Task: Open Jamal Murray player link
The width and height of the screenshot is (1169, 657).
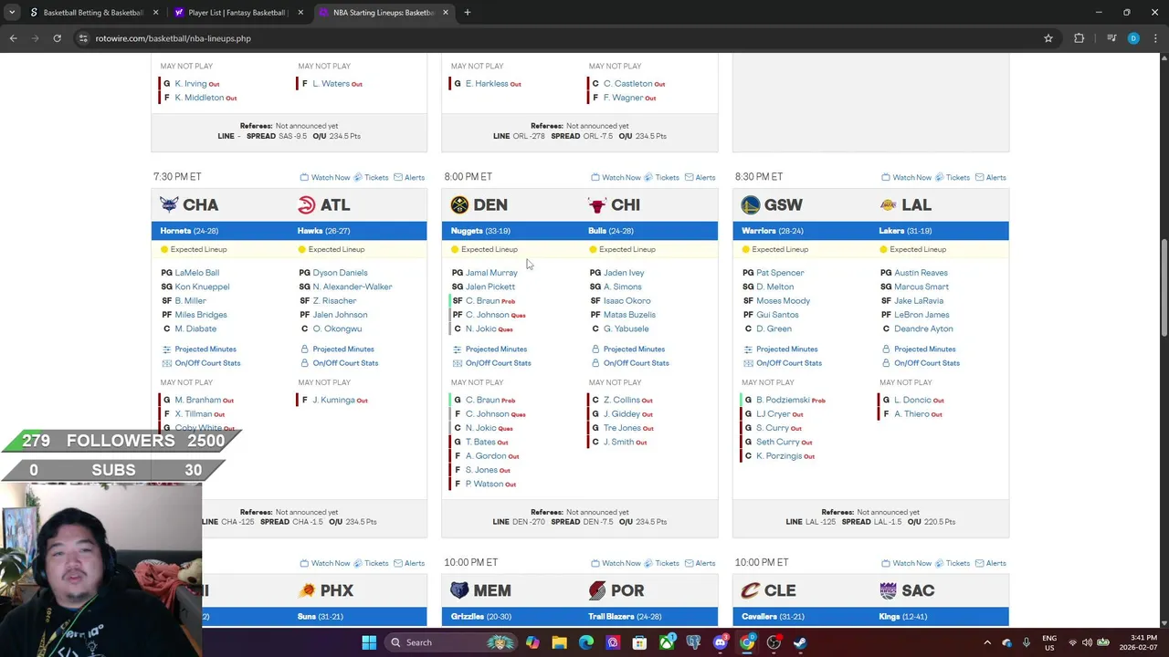Action: pos(491,273)
